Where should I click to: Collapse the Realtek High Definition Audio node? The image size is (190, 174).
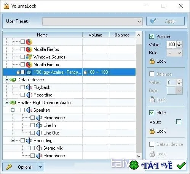click(x=6, y=103)
